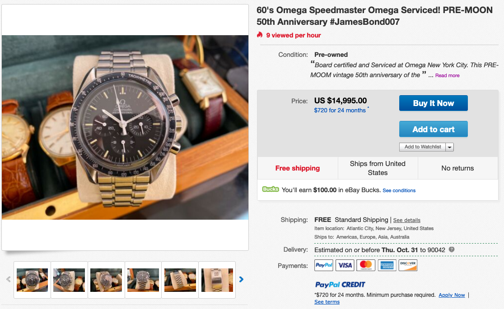Show next thumbnails with the blue right arrow
The height and width of the screenshot is (309, 504).
(x=241, y=280)
